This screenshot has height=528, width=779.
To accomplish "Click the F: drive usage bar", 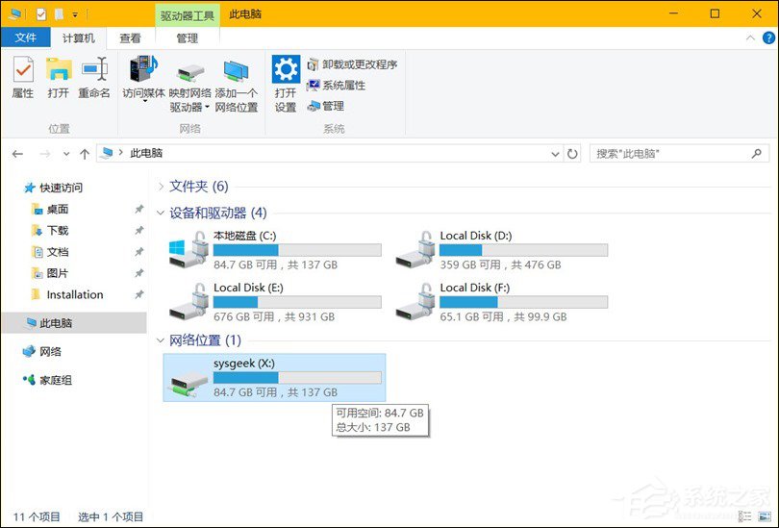I will click(x=523, y=302).
